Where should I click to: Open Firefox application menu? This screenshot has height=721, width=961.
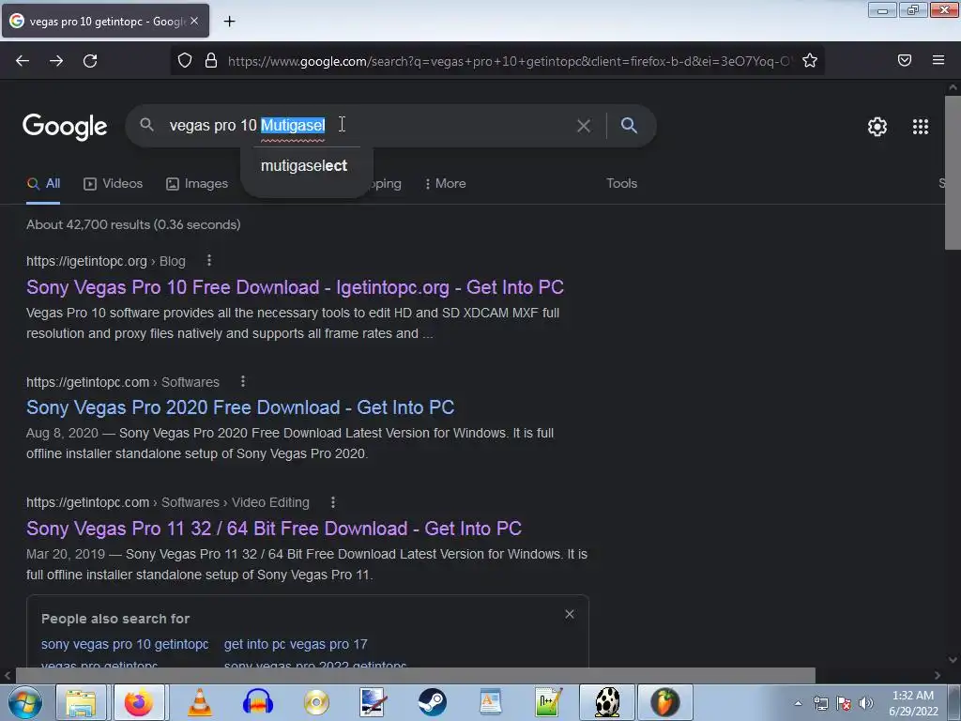[938, 60]
